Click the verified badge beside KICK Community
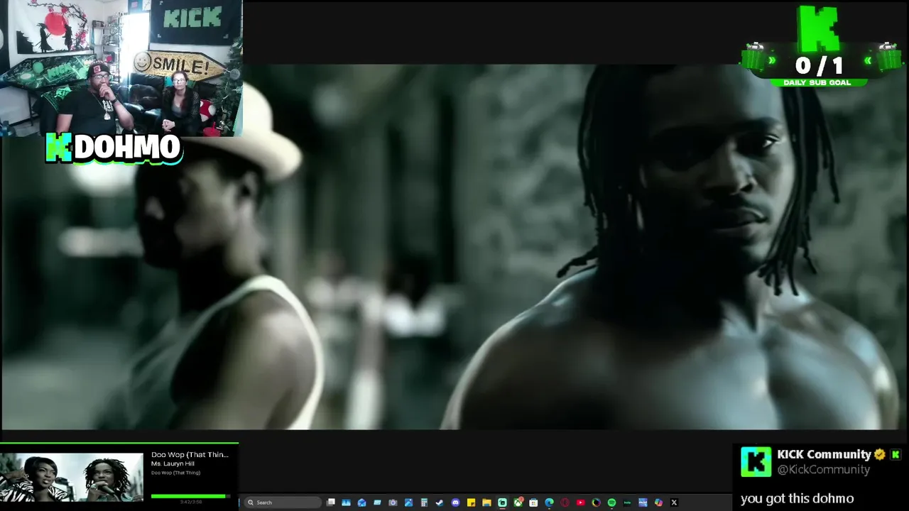Viewport: 909px width, 511px height. [880, 454]
